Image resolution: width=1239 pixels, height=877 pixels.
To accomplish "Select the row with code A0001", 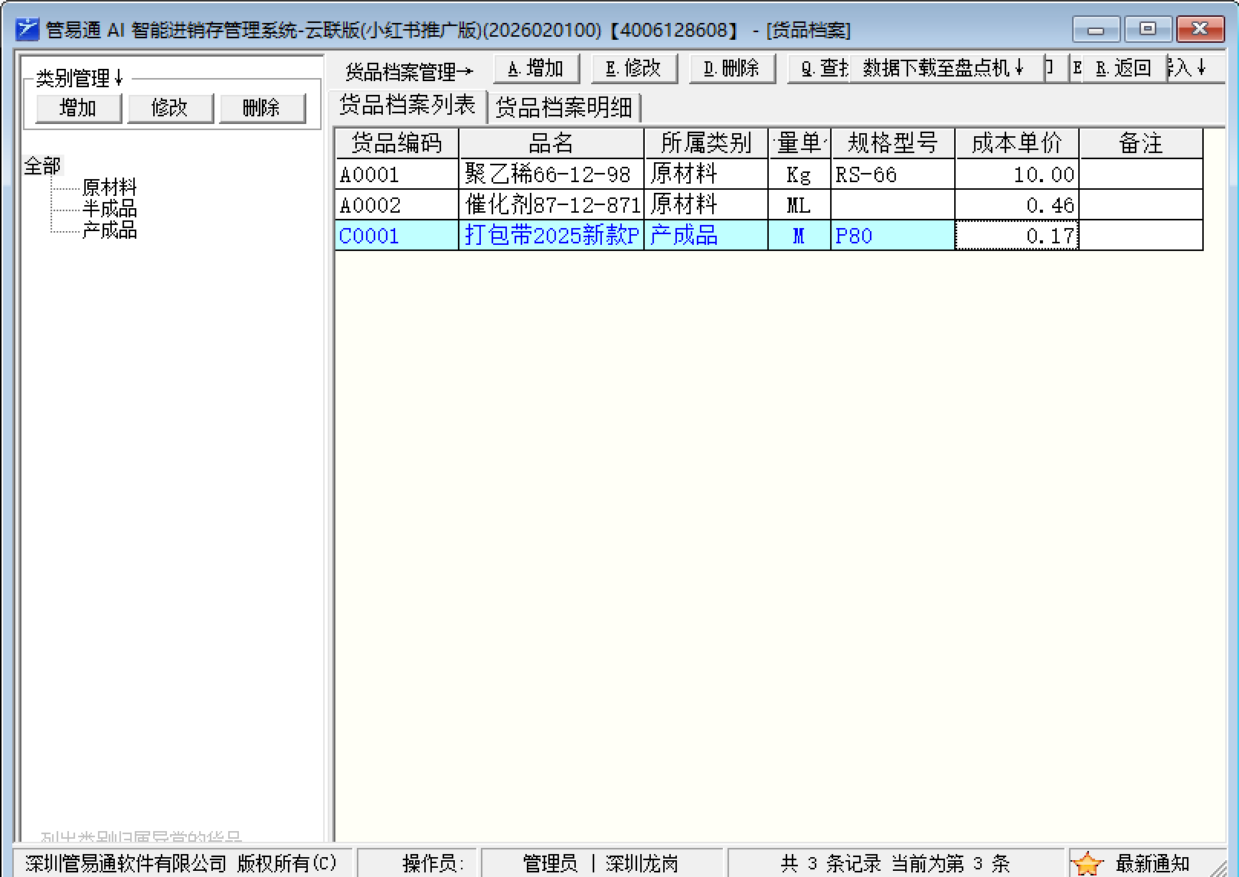I will 397,174.
